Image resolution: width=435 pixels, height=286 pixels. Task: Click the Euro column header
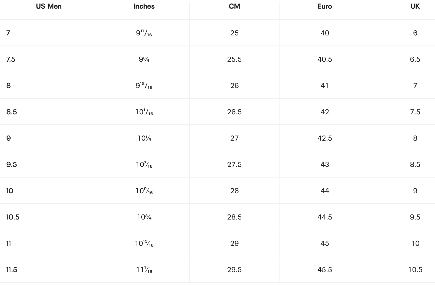tap(325, 6)
